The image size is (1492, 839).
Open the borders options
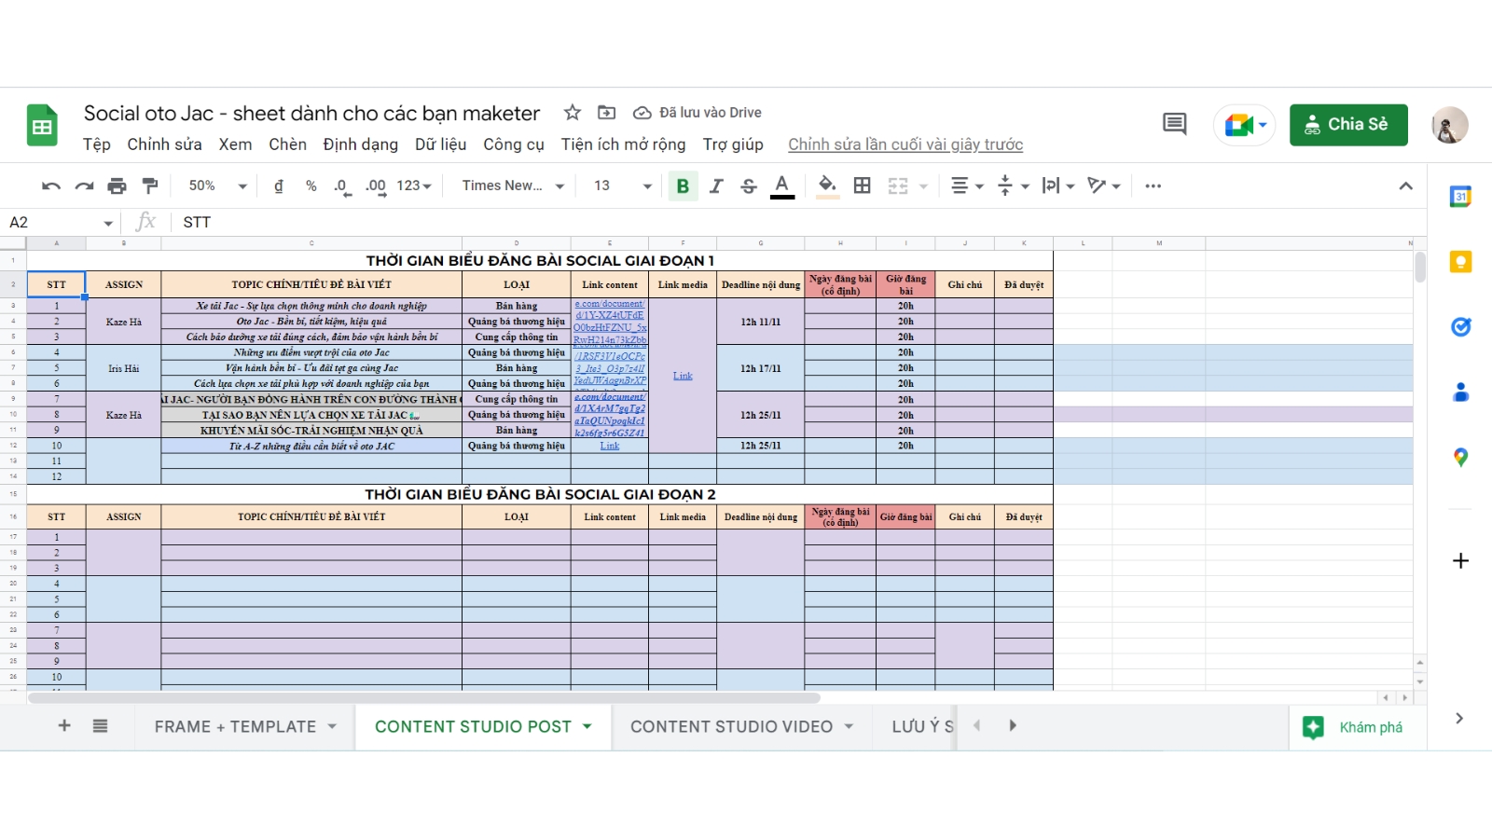pos(863,186)
